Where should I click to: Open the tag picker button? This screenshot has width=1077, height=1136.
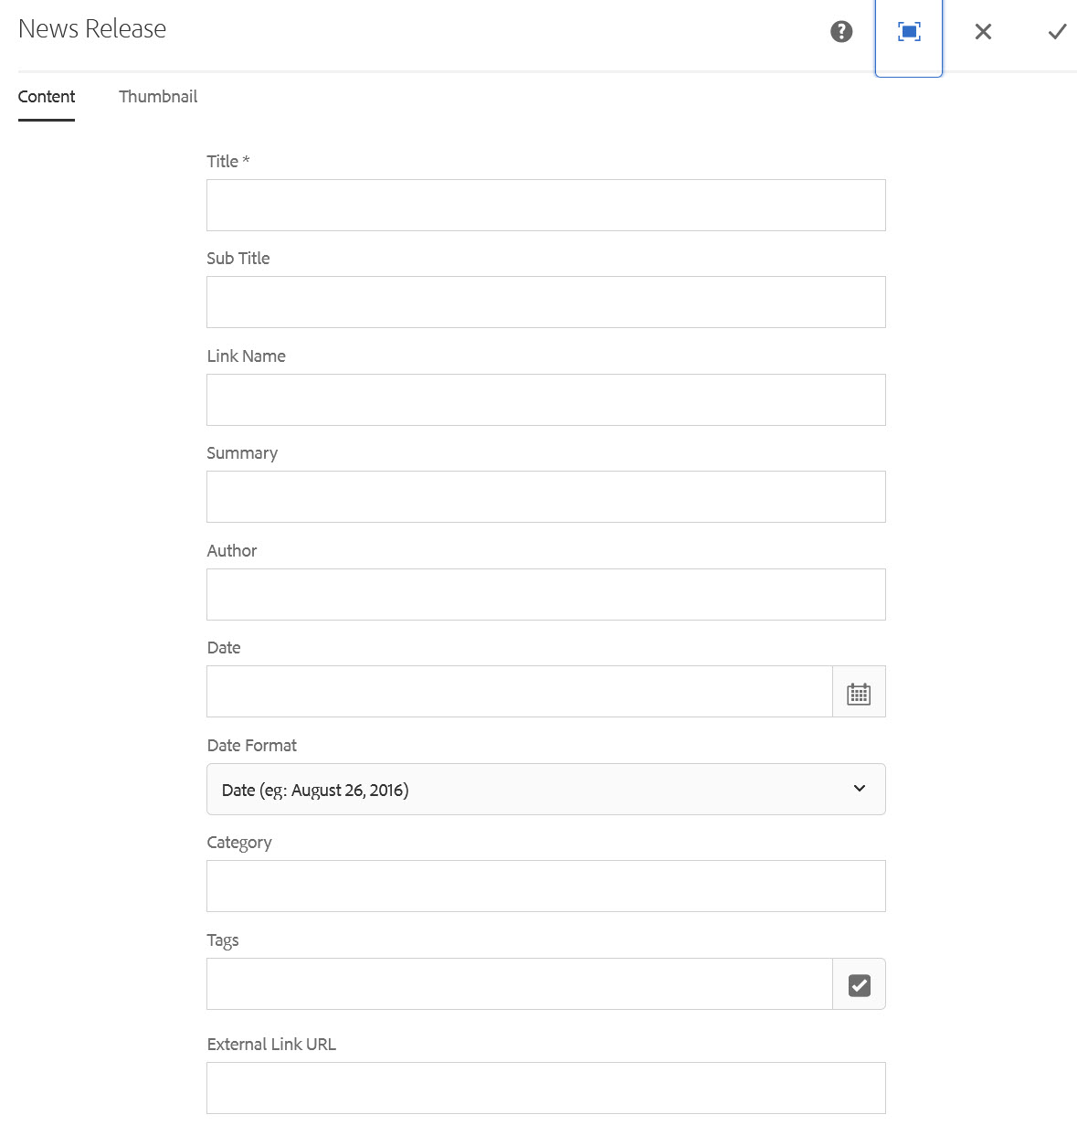pyautogui.click(x=859, y=984)
